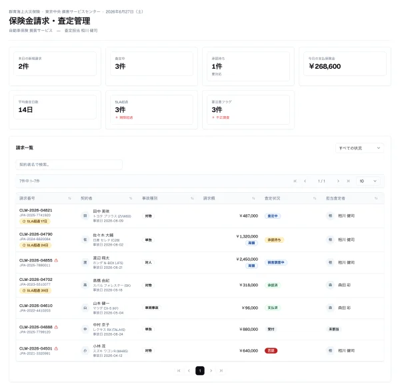Click the 支払済 status badge
The height and width of the screenshot is (391, 400).
pos(273,308)
